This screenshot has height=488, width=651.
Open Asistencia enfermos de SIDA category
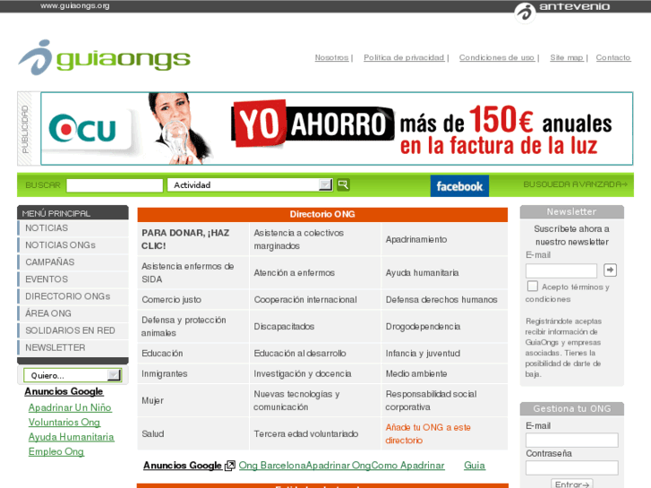coord(188,272)
